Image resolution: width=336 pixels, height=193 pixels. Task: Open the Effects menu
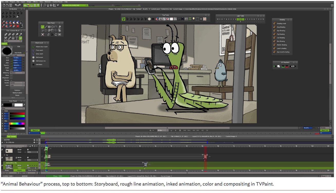pyautogui.click(x=35, y=2)
